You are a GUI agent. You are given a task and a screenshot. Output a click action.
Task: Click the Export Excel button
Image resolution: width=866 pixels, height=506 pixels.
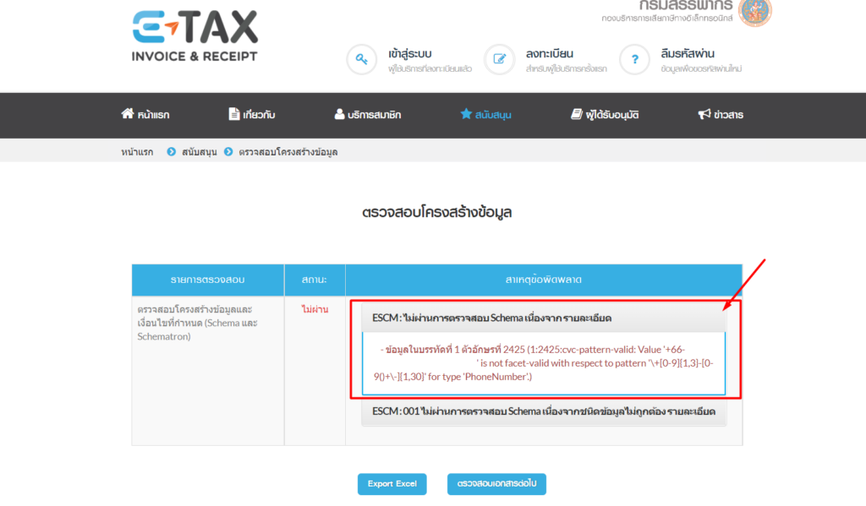click(x=392, y=484)
